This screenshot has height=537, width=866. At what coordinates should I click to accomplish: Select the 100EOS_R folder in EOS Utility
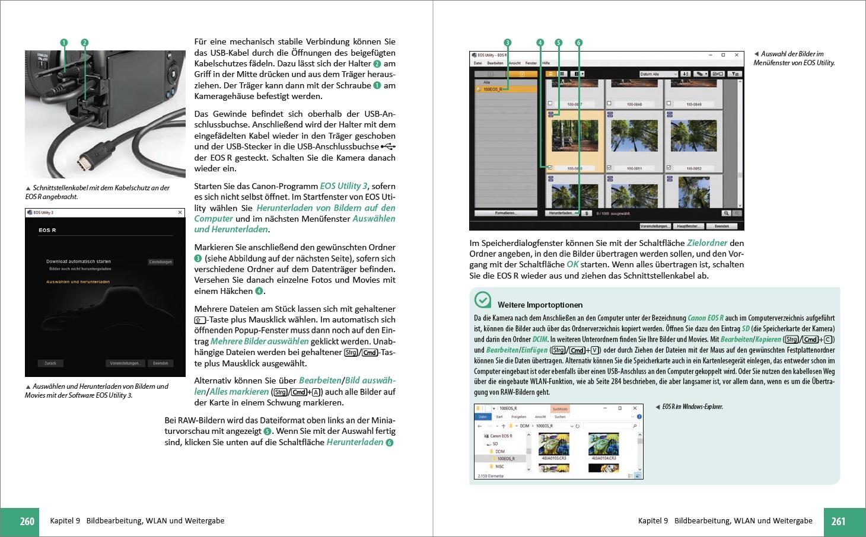pyautogui.click(x=492, y=89)
